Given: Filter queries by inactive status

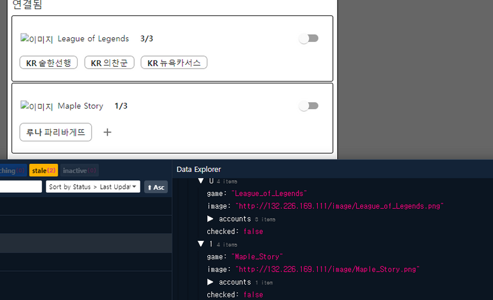Looking at the screenshot, I should tap(79, 170).
